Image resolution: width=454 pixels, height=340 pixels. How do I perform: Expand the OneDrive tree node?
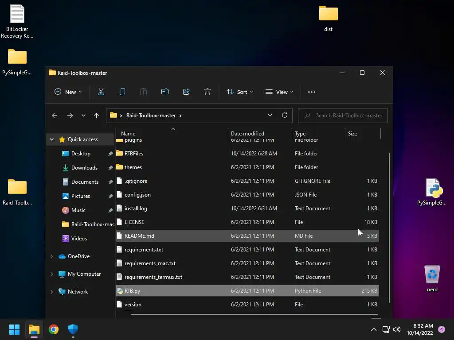pyautogui.click(x=51, y=256)
